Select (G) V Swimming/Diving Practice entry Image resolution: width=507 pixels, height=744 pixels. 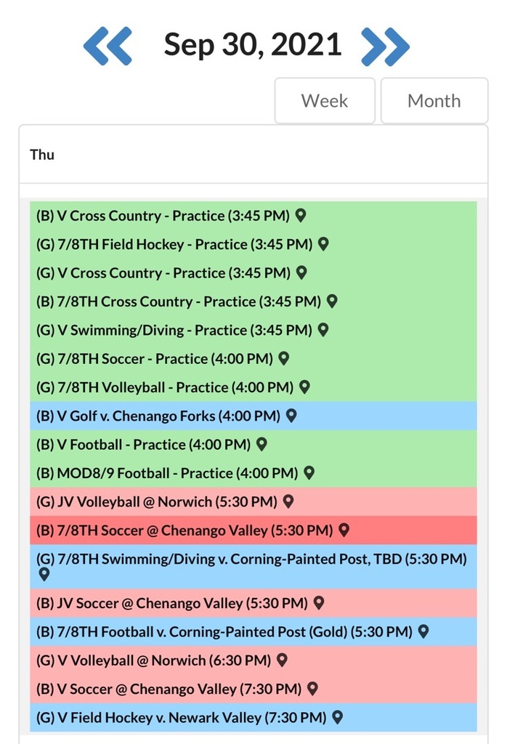(x=253, y=330)
